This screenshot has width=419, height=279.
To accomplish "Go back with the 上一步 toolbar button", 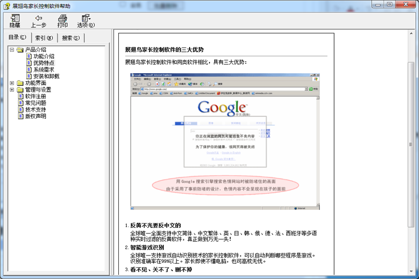I will (38, 21).
